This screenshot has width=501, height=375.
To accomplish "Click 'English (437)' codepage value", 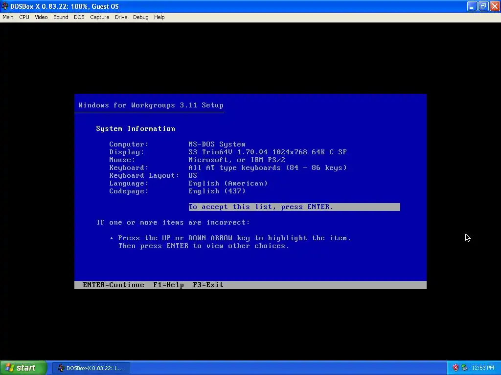I will tap(217, 191).
